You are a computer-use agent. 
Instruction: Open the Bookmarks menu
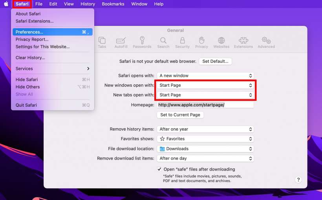[113, 4]
